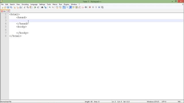
Task: Open the ? help menu
Action: pos(79,5)
